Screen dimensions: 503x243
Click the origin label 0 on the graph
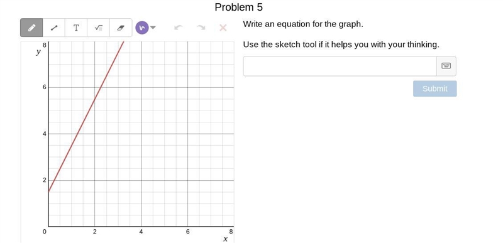click(x=45, y=232)
